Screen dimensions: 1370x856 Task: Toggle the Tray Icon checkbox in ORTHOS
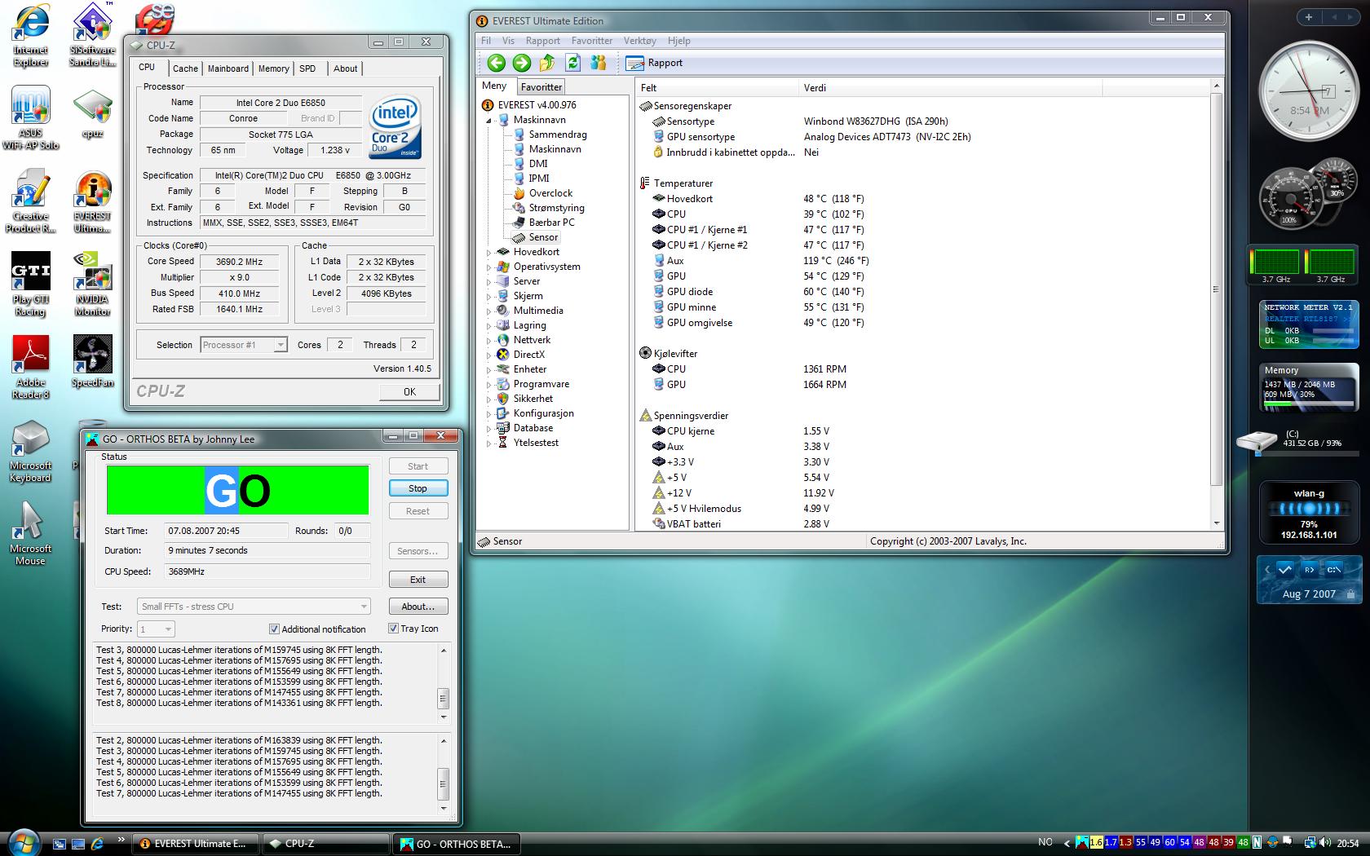[x=393, y=629]
